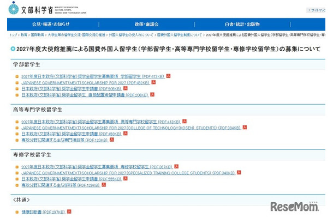
Task: Click PDF icon beside KOSEN STUDENTS link
Action: (x=245, y=127)
